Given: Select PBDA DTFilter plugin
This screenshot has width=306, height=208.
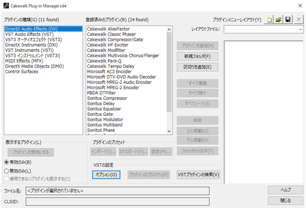Looking at the screenshot, I should pyautogui.click(x=126, y=93).
